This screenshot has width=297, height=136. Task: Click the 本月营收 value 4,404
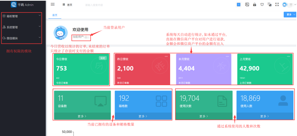[x=187, y=68]
